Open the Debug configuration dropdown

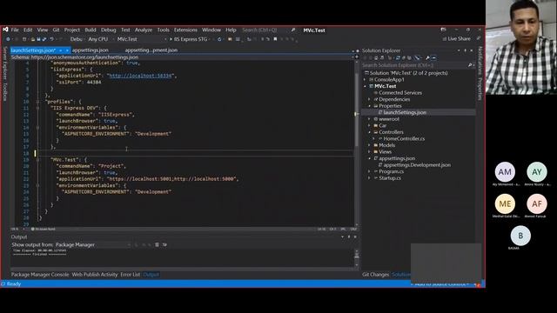[x=77, y=39]
